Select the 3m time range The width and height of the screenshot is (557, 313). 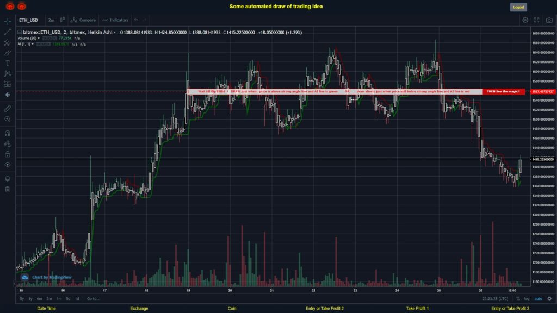[x=49, y=299]
